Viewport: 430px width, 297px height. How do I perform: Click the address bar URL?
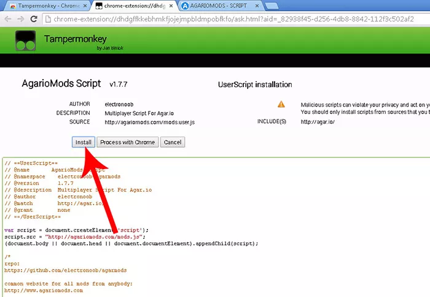233,19
